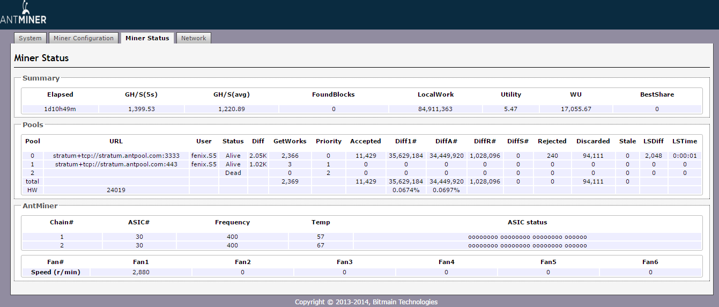This screenshot has height=307, width=719.
Task: Click the Frequency column header
Action: (232, 222)
